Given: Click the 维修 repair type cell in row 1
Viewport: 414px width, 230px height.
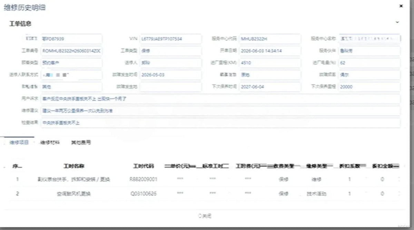Looking at the screenshot, I should click(316, 179).
